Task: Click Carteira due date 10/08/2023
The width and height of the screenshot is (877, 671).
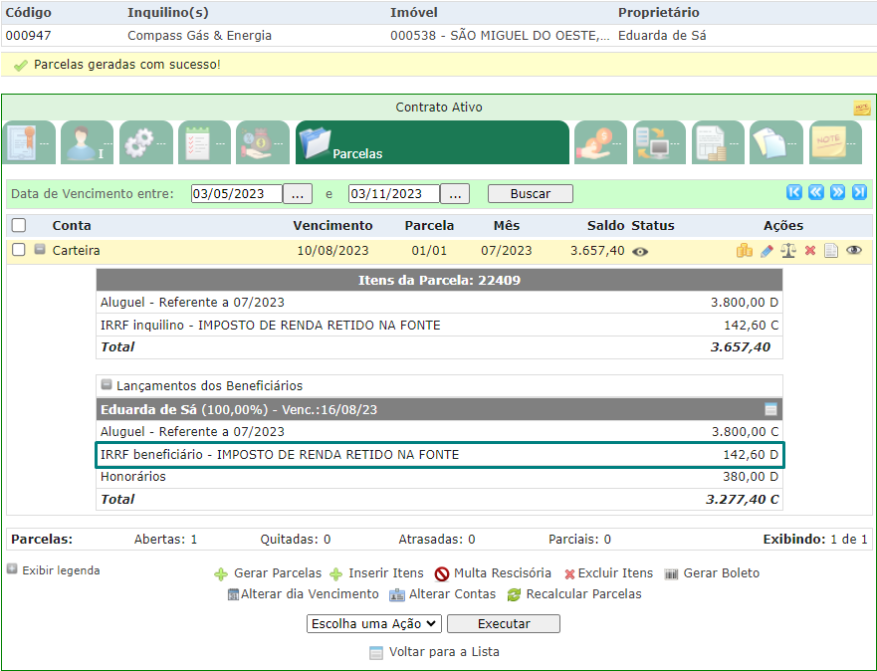Action: 332,251
